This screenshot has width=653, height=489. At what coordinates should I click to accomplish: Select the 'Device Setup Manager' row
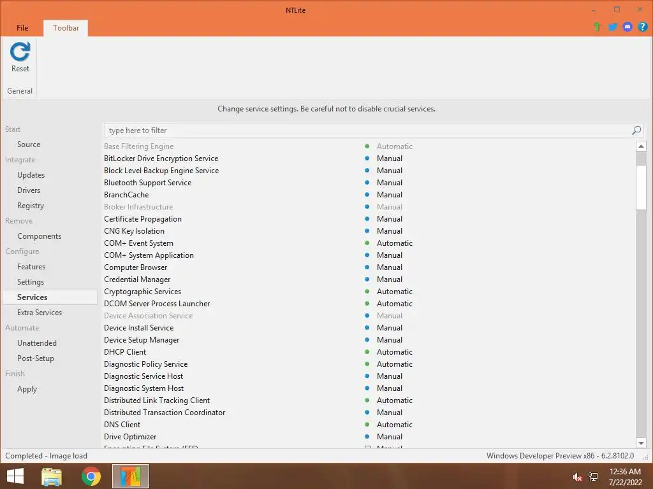coord(369,340)
